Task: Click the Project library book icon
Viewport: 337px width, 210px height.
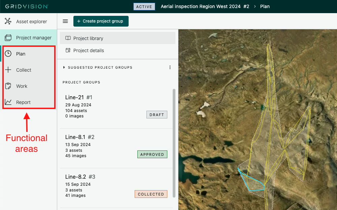Action: point(68,38)
